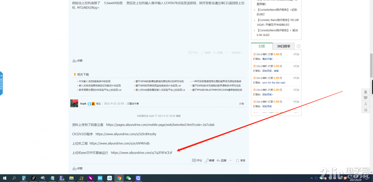Open the blue circular arrow app in the taskbar
Image resolution: width=373 pixels, height=182 pixels.
[138, 178]
